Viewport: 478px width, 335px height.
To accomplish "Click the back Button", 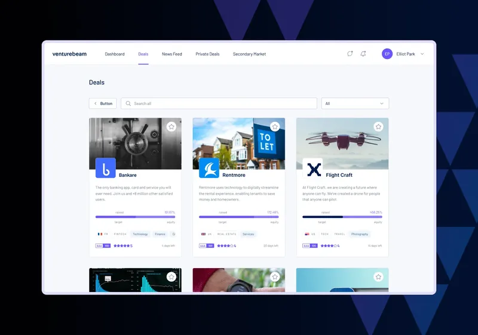I will coord(103,103).
